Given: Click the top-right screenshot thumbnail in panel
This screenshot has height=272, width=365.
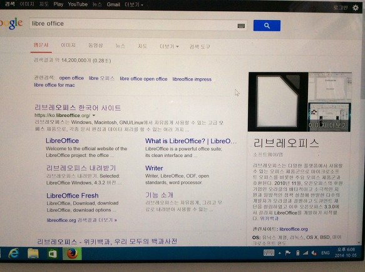Looking at the screenshot, I should [330, 87].
